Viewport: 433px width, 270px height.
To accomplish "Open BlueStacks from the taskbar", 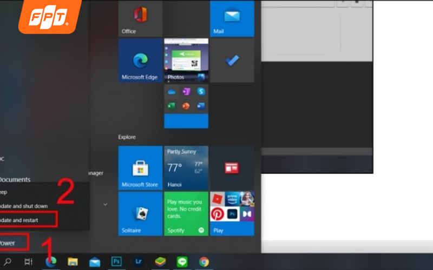I will pos(160,261).
